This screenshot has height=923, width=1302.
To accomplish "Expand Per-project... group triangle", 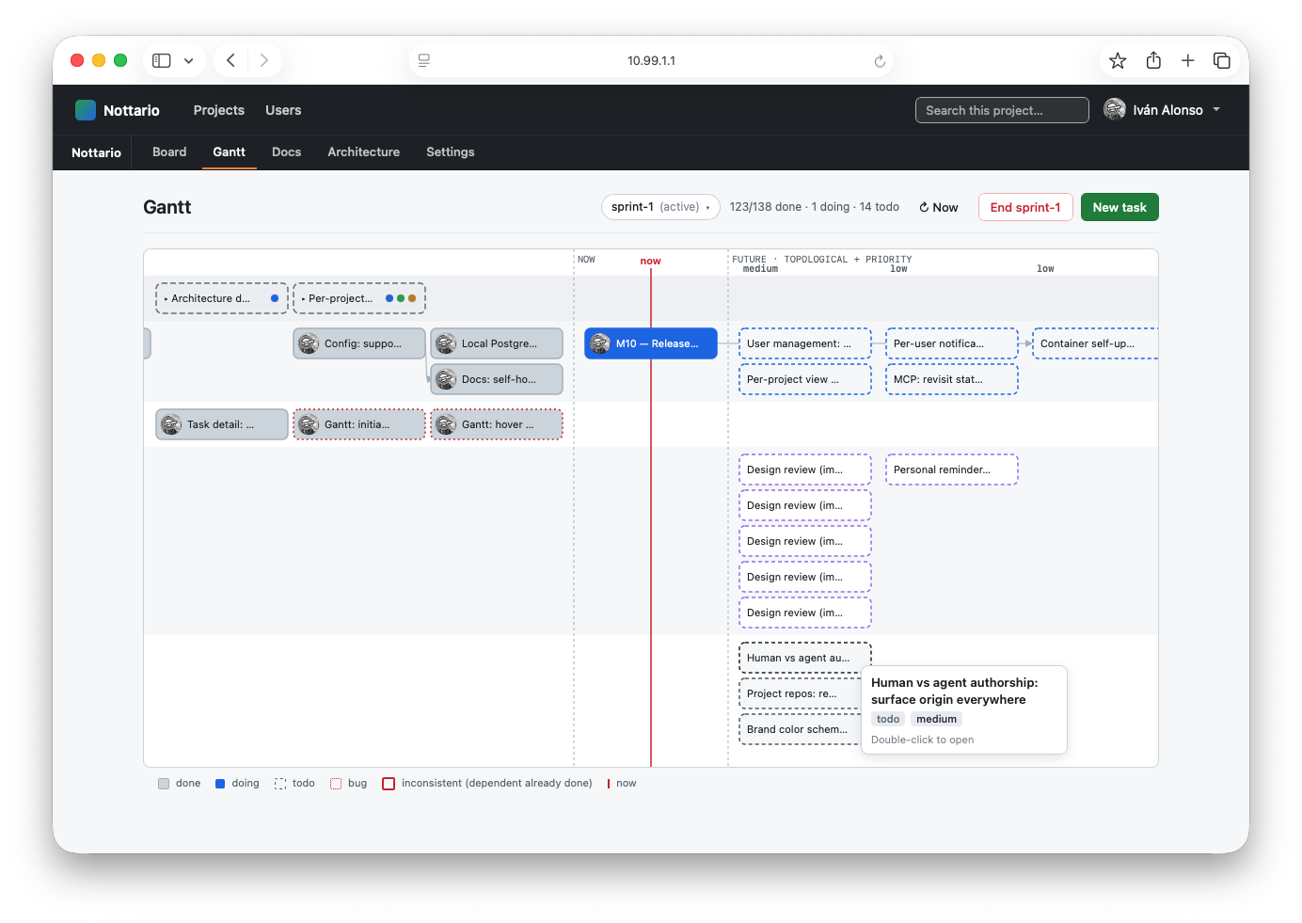I will (304, 298).
